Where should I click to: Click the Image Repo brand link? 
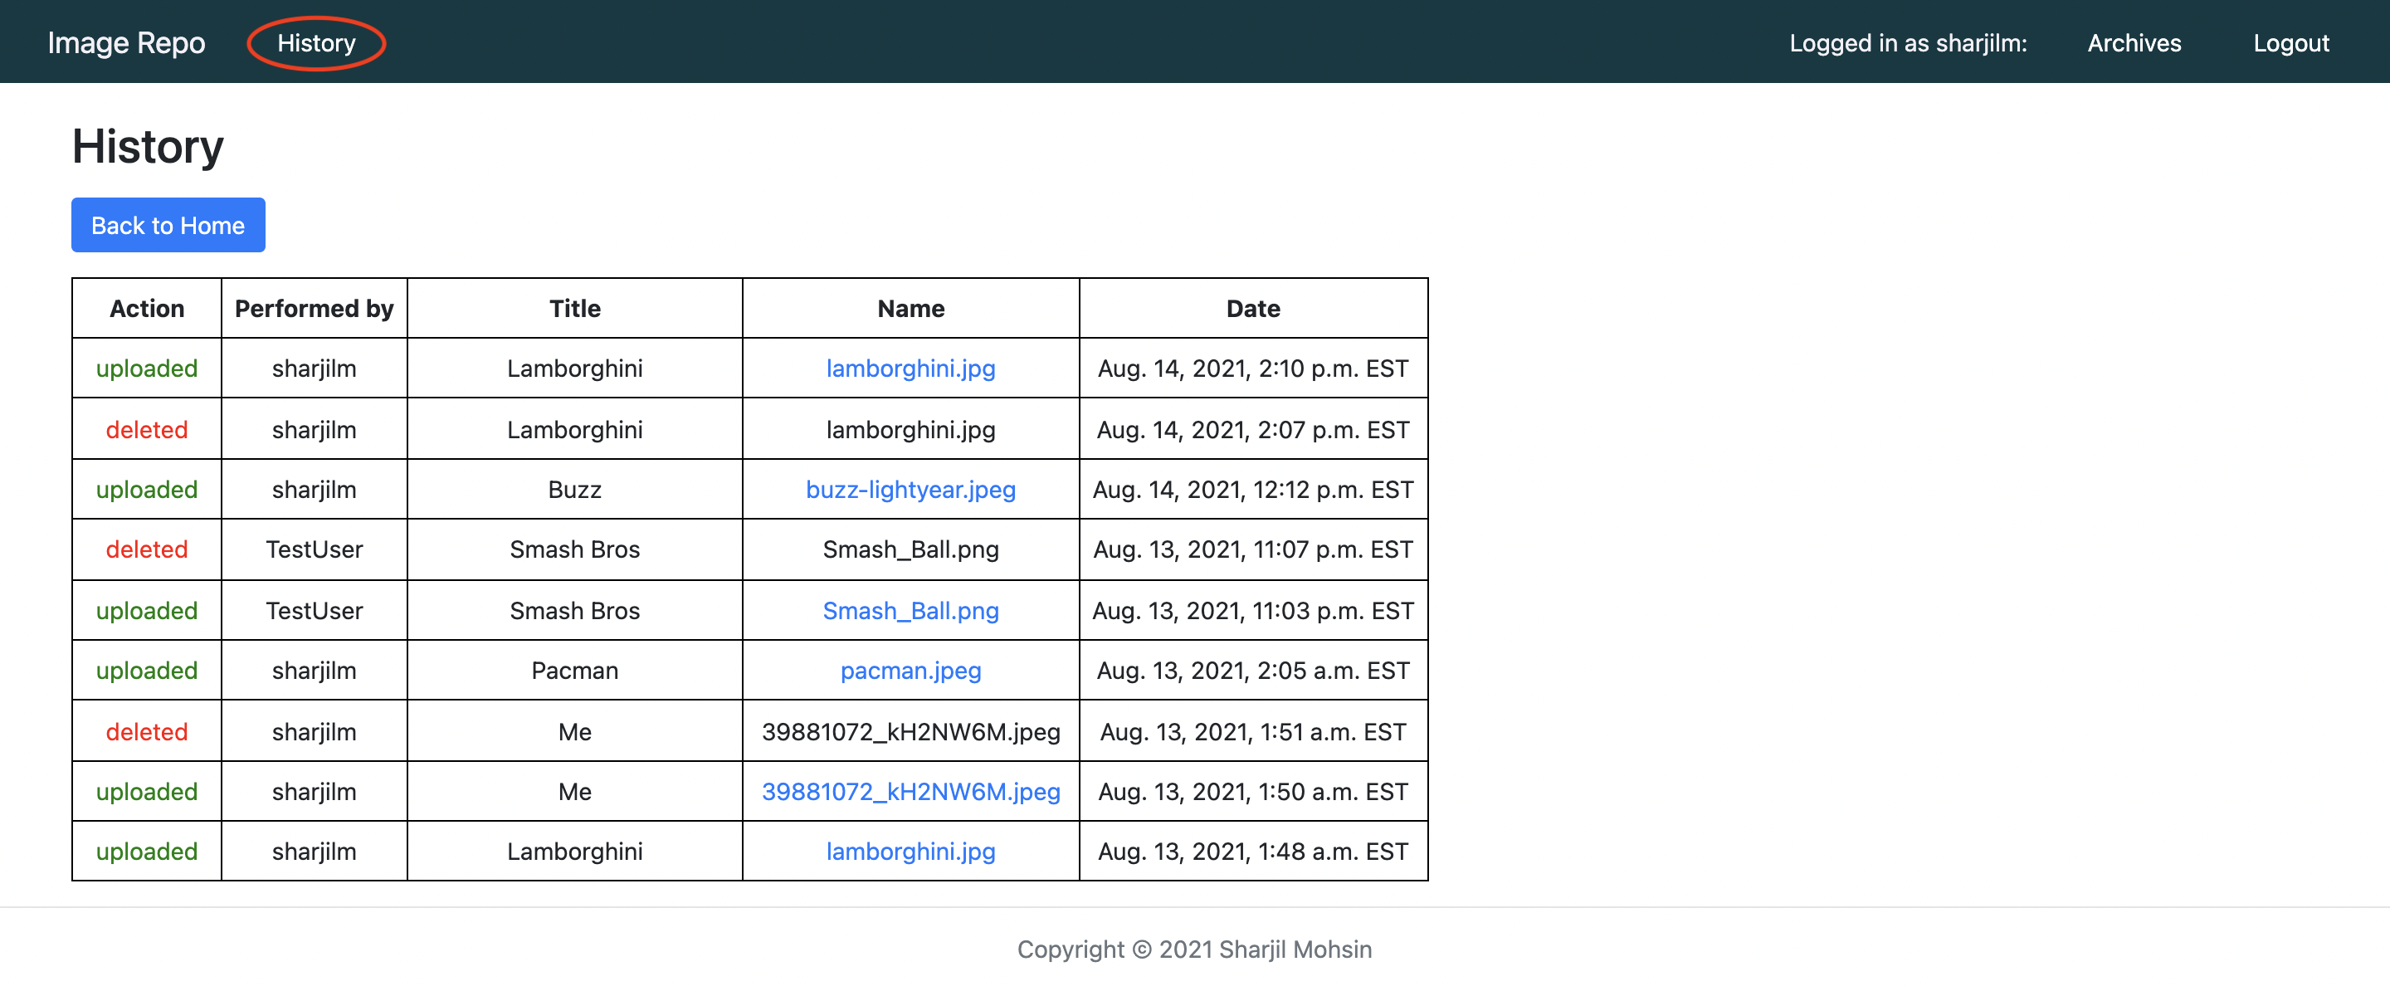(x=126, y=42)
